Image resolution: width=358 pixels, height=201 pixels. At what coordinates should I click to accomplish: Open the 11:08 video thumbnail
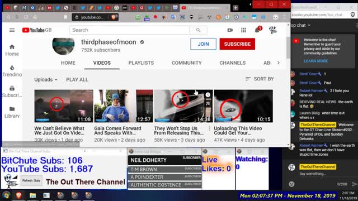click(x=64, y=106)
